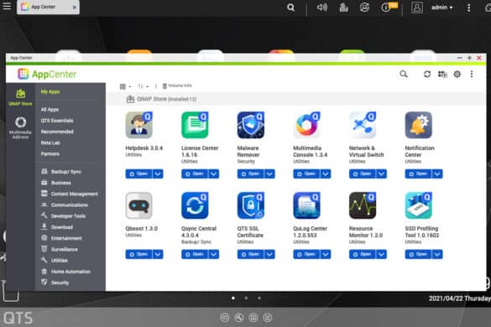Expand Network & Virtual Switch dropdown arrow
Viewport: 491px width, 327px height.
(381, 174)
